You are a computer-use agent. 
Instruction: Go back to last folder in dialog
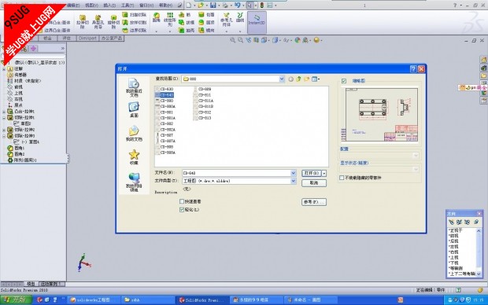pyautogui.click(x=290, y=79)
